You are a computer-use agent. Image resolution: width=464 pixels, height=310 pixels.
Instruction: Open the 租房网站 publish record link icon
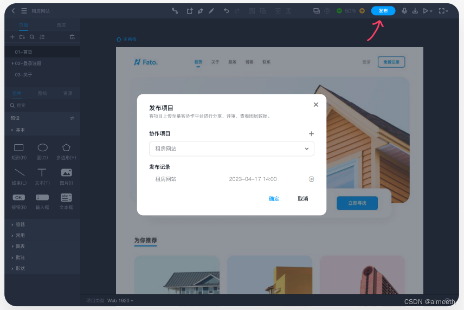click(x=311, y=179)
